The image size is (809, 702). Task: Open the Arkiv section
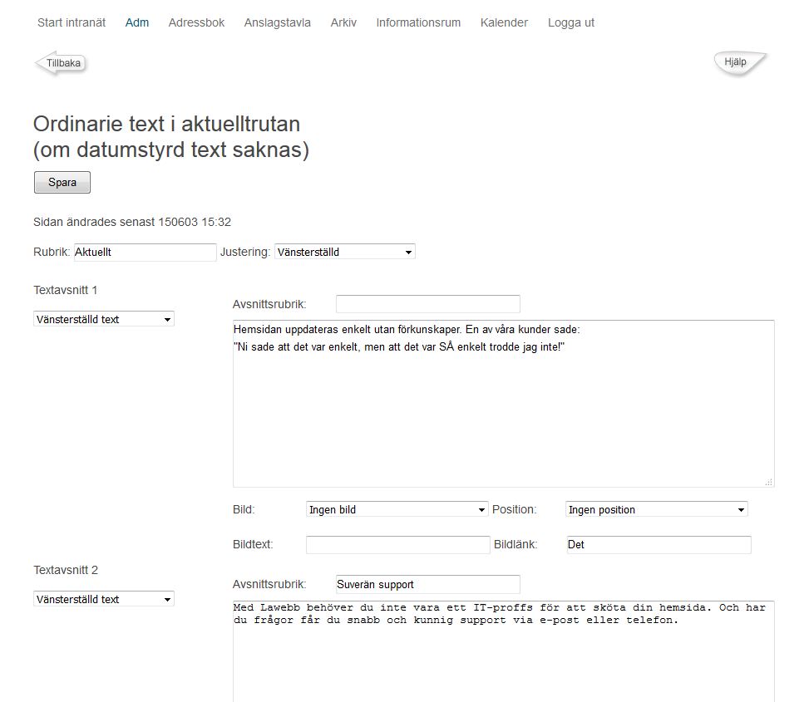tap(343, 22)
